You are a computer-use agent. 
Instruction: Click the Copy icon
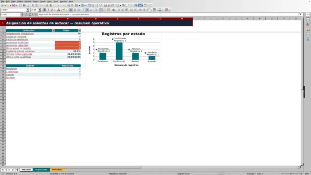tap(36, 5)
